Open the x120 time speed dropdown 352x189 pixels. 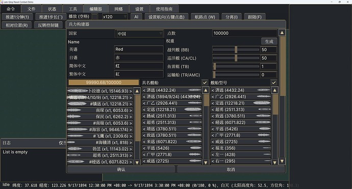tap(114, 17)
